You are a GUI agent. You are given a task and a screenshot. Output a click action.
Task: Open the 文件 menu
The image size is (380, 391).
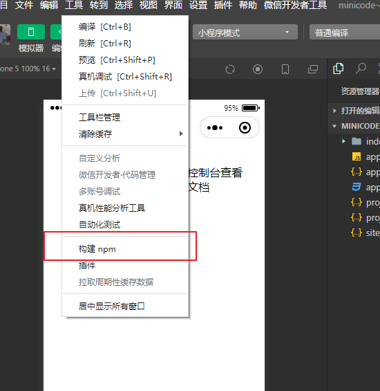(24, 5)
